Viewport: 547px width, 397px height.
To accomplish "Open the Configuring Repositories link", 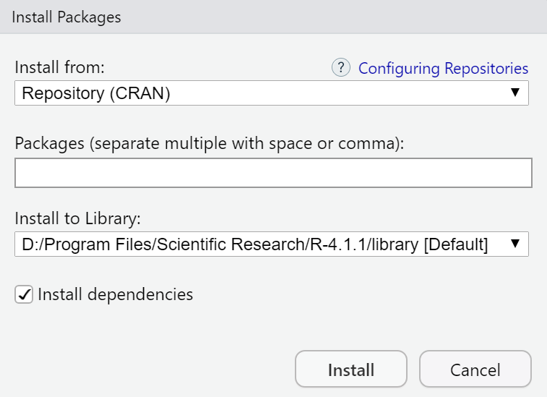I will [443, 69].
